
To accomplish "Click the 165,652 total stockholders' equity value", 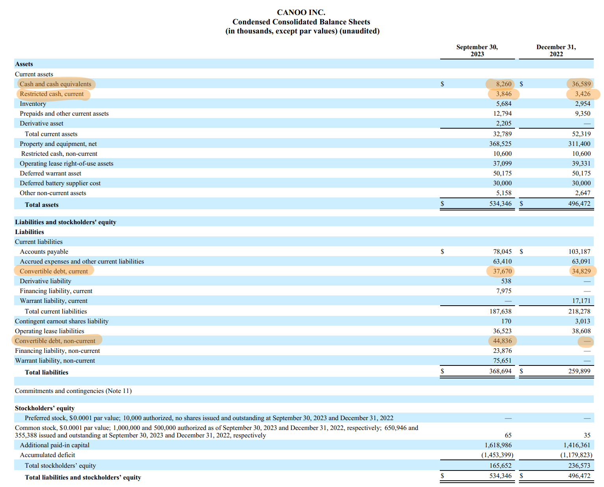I will pos(500,465).
